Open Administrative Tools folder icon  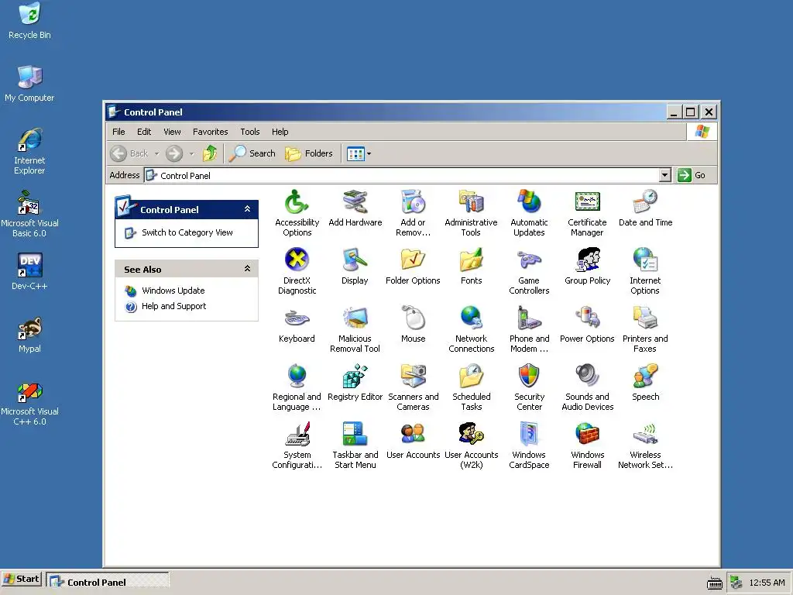click(x=472, y=202)
